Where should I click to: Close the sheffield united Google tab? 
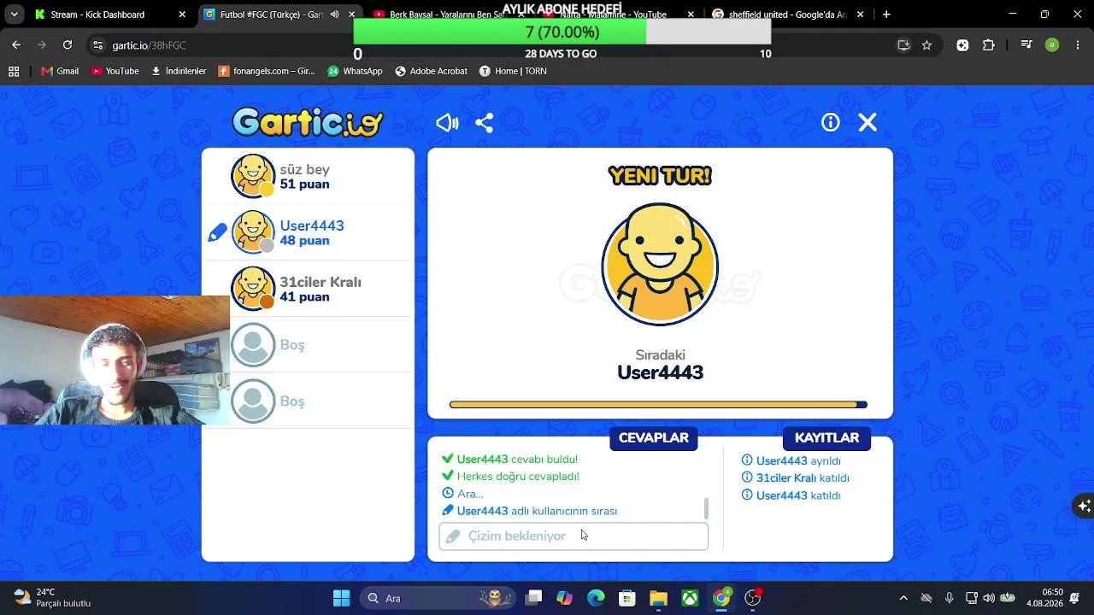click(860, 15)
